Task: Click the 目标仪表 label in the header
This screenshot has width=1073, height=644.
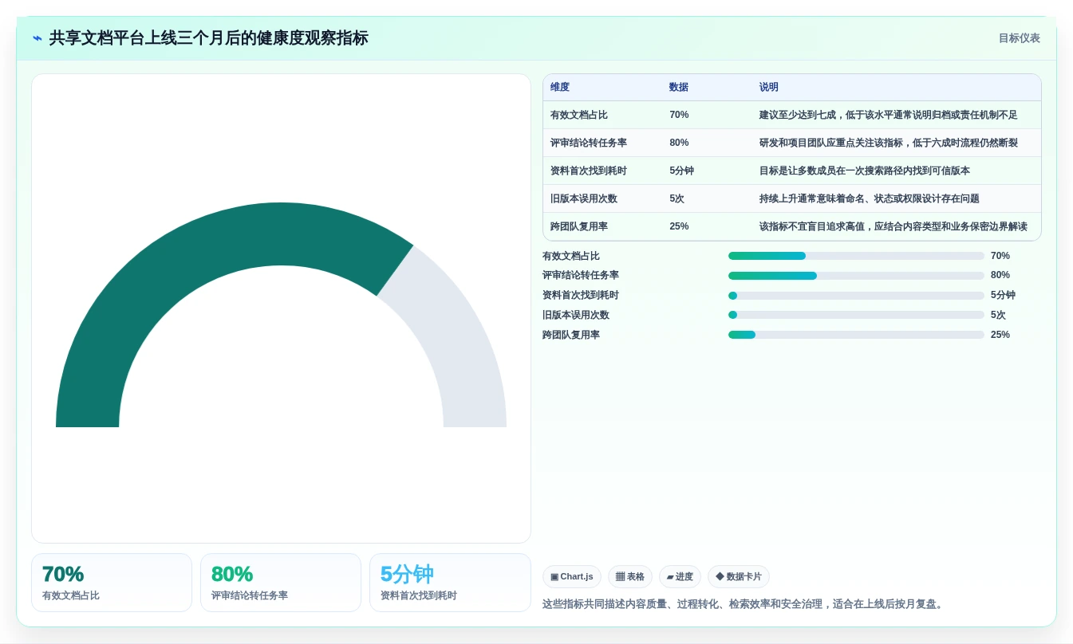Action: tap(1019, 38)
